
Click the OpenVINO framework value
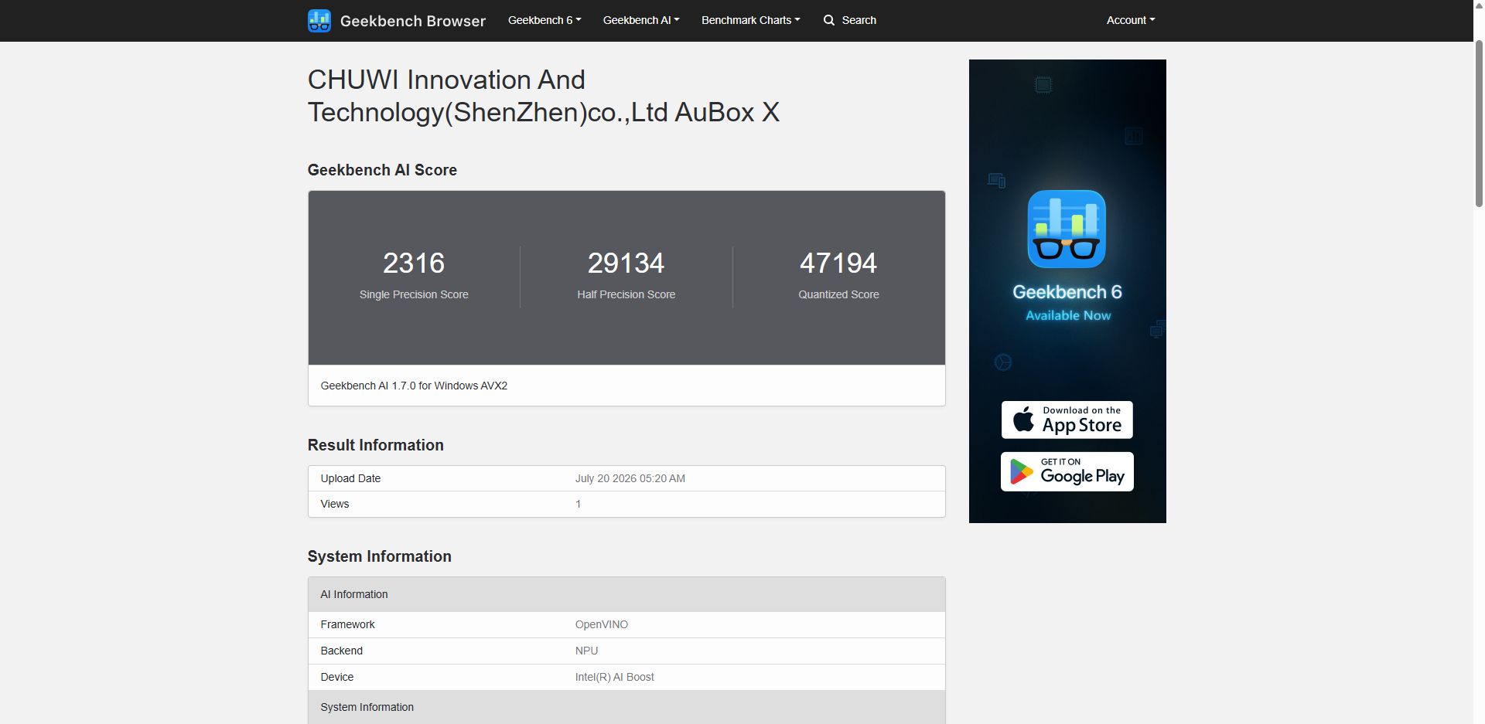click(x=602, y=624)
